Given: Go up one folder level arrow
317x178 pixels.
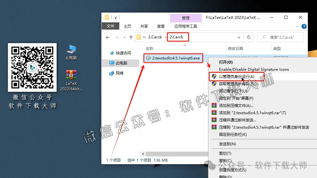Looking at the screenshot, I should (x=131, y=37).
